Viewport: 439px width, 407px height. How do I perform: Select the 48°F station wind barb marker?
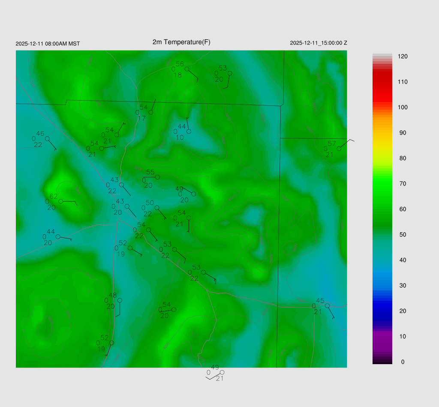point(120,300)
